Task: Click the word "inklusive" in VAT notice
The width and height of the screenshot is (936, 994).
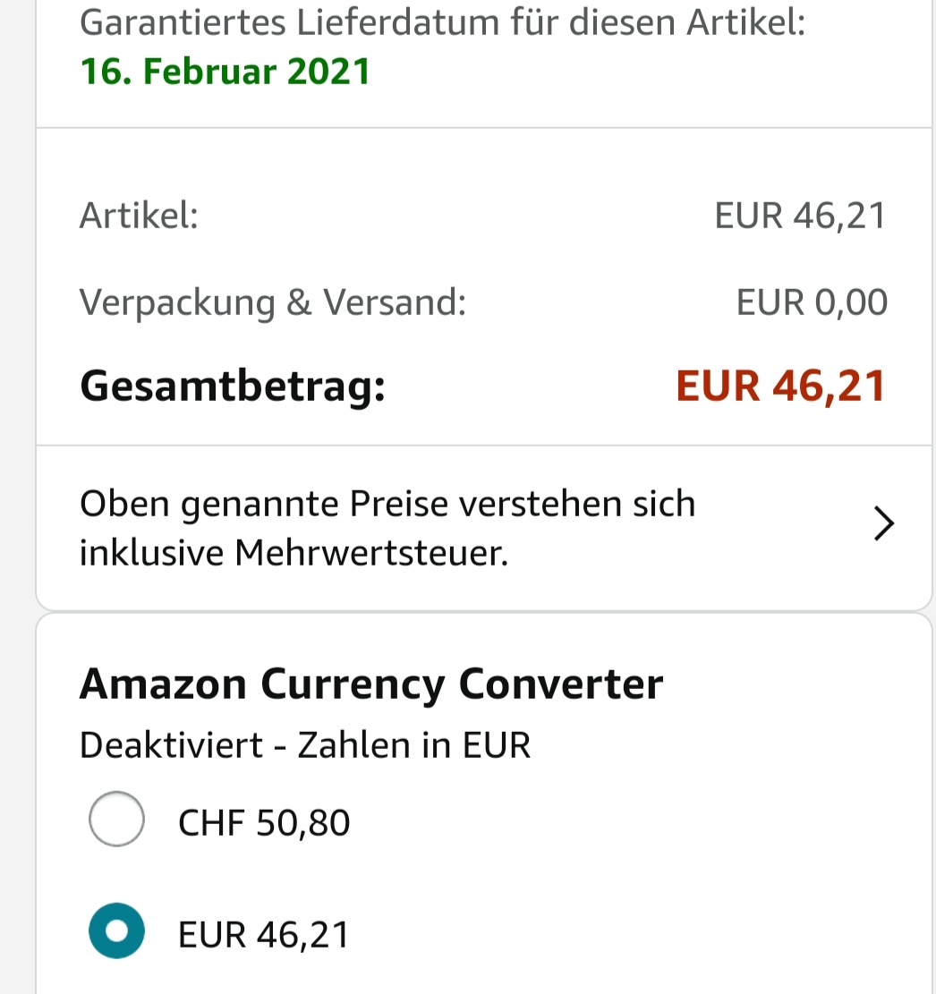Action: (151, 554)
